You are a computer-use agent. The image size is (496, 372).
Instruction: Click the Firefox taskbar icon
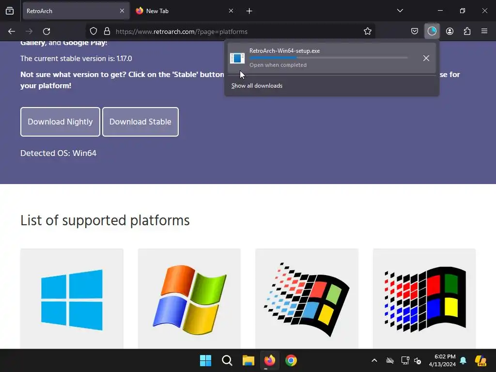pos(270,360)
